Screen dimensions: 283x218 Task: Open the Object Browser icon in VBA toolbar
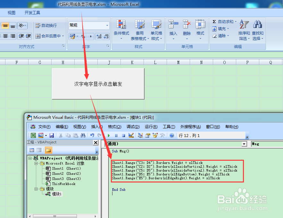[x=155, y=135]
